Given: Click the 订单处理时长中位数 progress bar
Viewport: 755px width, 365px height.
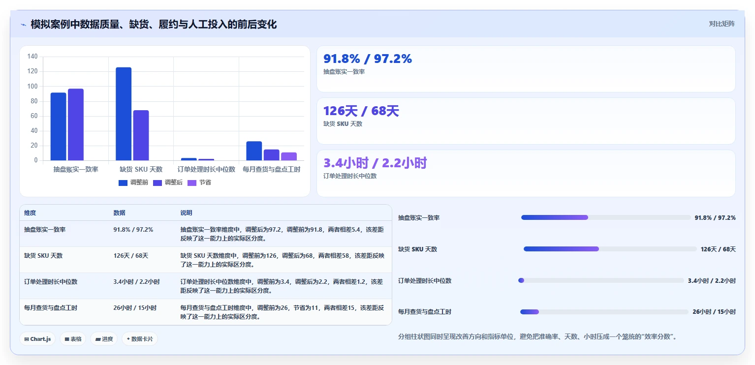Looking at the screenshot, I should 601,280.
